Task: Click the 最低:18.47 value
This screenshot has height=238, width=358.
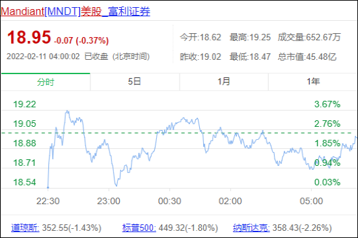Action: tap(250, 57)
